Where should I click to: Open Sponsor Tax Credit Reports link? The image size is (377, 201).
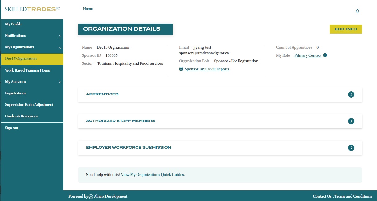pyautogui.click(x=207, y=69)
